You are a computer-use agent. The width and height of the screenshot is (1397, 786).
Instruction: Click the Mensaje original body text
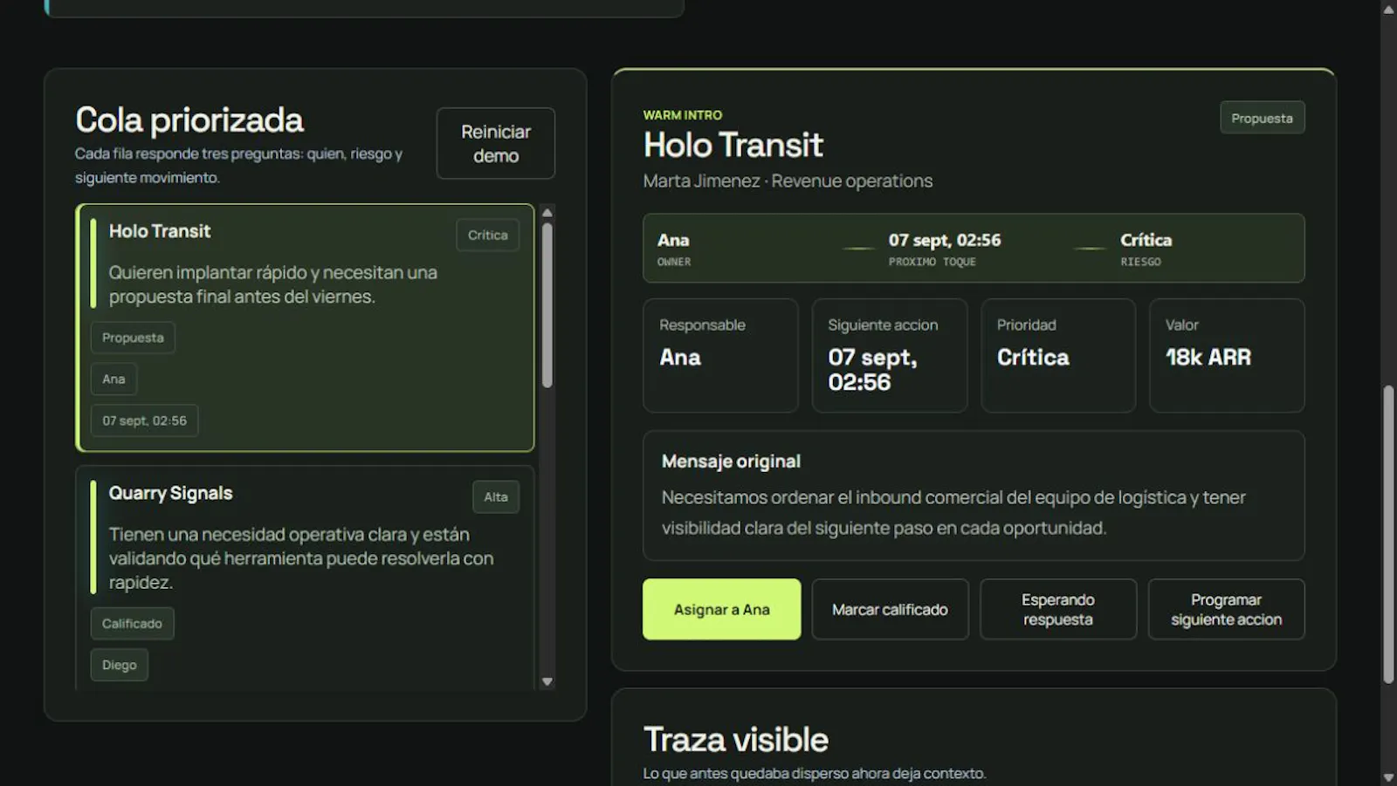pos(953,512)
